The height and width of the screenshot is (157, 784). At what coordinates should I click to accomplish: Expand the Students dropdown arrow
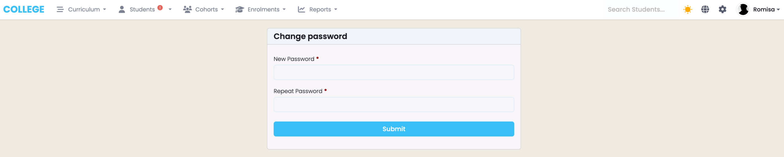click(170, 9)
